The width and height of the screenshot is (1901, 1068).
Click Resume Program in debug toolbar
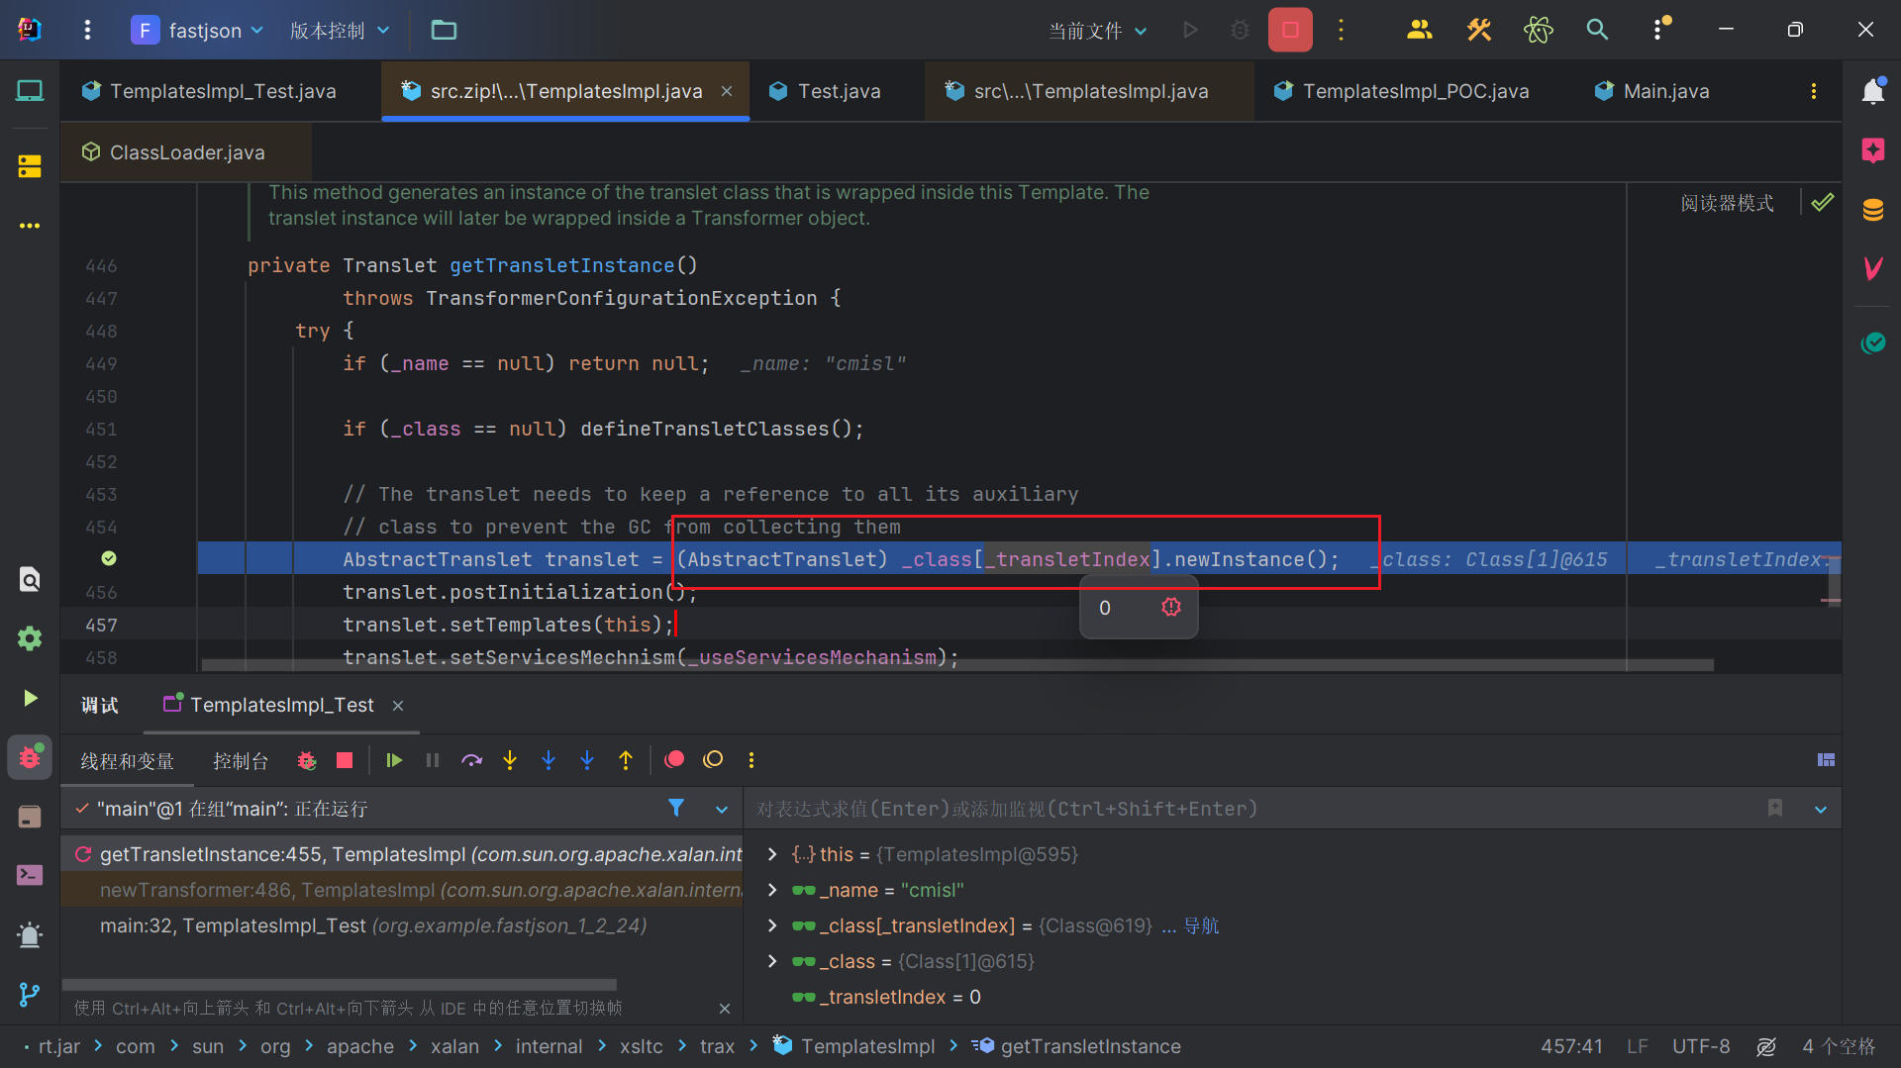click(394, 760)
